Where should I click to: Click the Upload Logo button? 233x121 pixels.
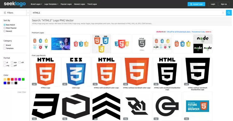(196, 4)
